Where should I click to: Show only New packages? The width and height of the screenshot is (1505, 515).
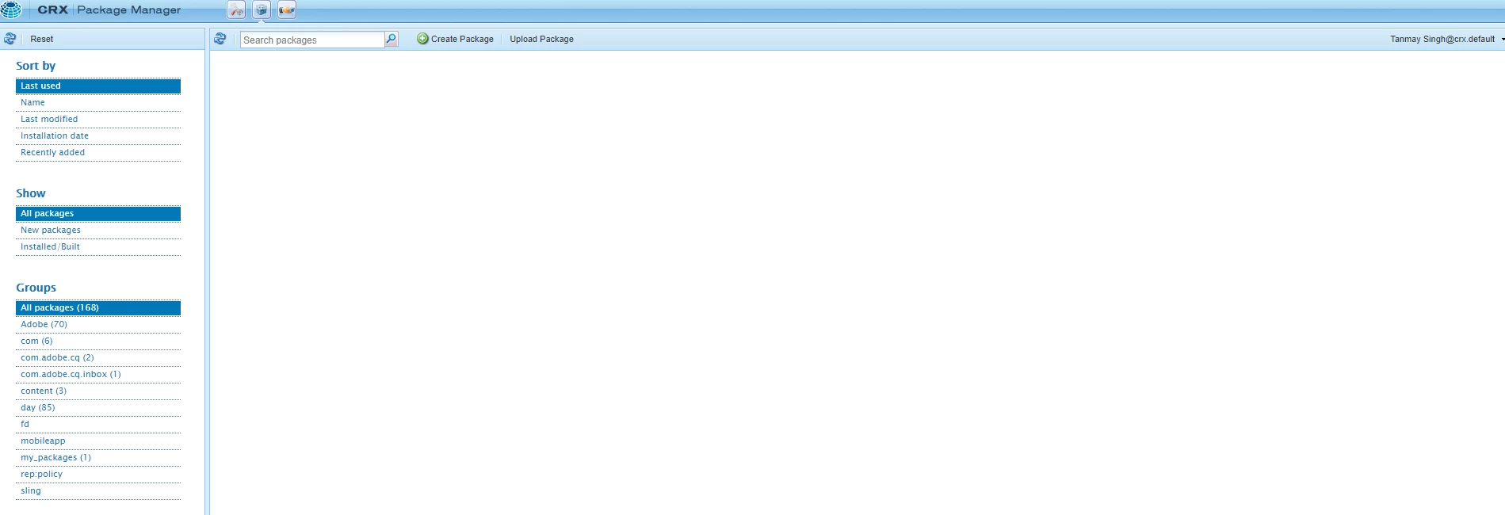[x=98, y=230]
